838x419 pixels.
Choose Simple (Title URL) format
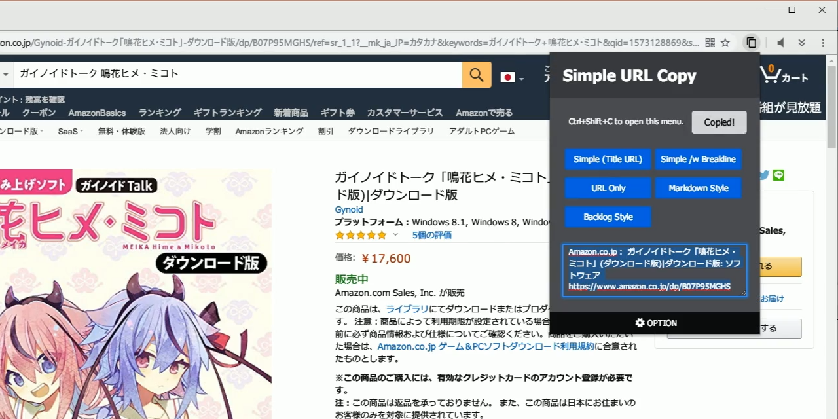[x=608, y=159]
